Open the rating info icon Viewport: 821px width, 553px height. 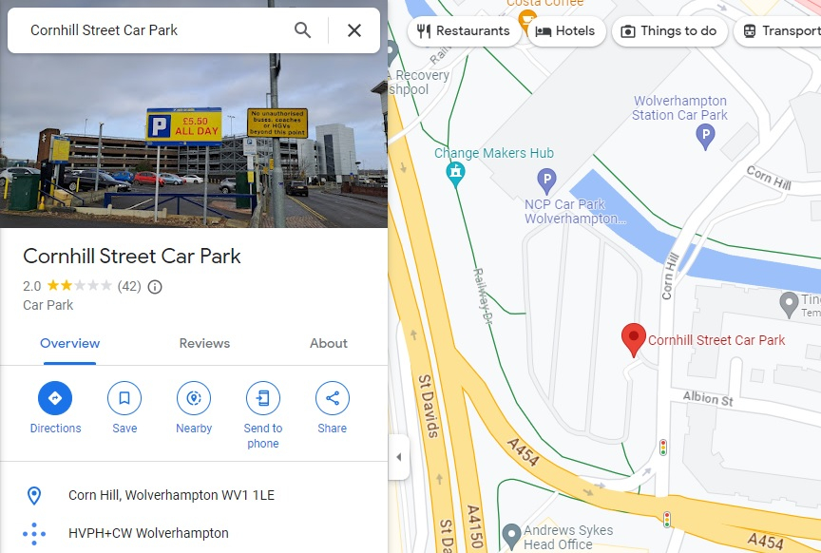155,286
